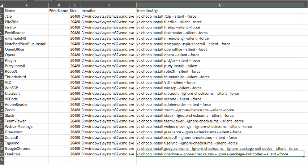Select the 'GoogleChrome' name cell
Viewport: 308px width, 165px height.
[26, 148]
